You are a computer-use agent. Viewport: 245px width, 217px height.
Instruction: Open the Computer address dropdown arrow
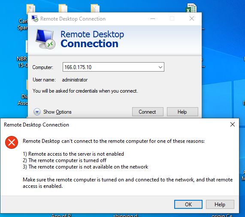pyautogui.click(x=160, y=67)
